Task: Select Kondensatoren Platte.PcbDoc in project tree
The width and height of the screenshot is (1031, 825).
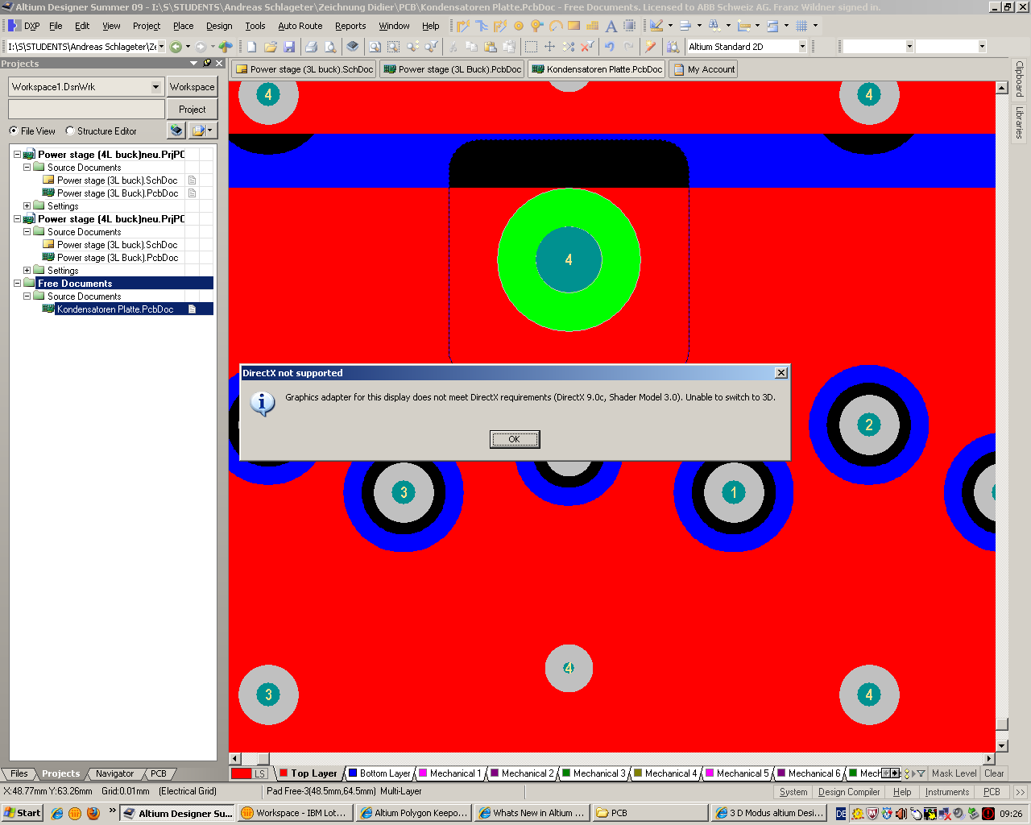Action: pos(114,309)
